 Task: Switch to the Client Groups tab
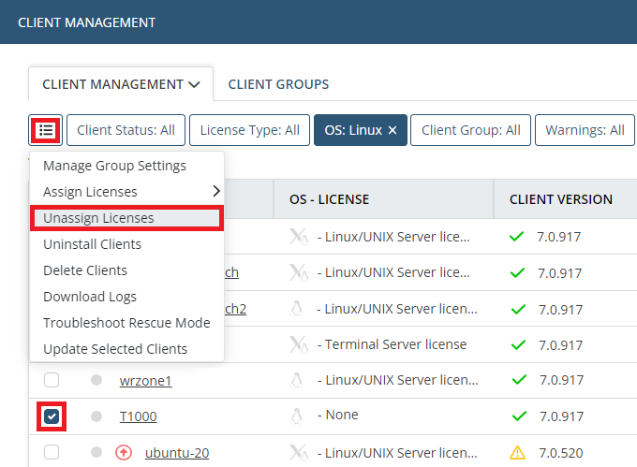click(278, 84)
